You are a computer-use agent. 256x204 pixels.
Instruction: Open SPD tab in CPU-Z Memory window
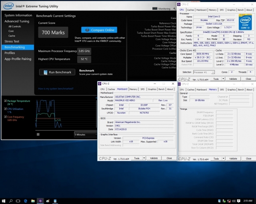pos(222,90)
